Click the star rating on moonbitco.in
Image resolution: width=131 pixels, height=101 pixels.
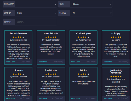coord(51,37)
